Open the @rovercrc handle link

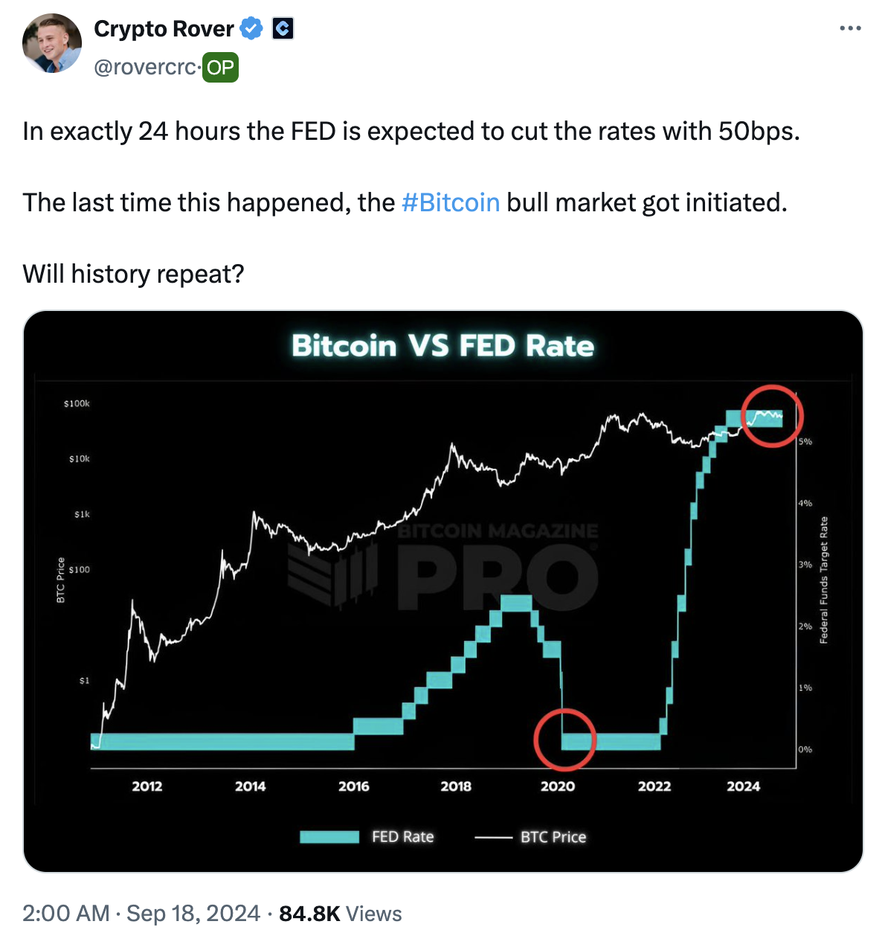(145, 68)
